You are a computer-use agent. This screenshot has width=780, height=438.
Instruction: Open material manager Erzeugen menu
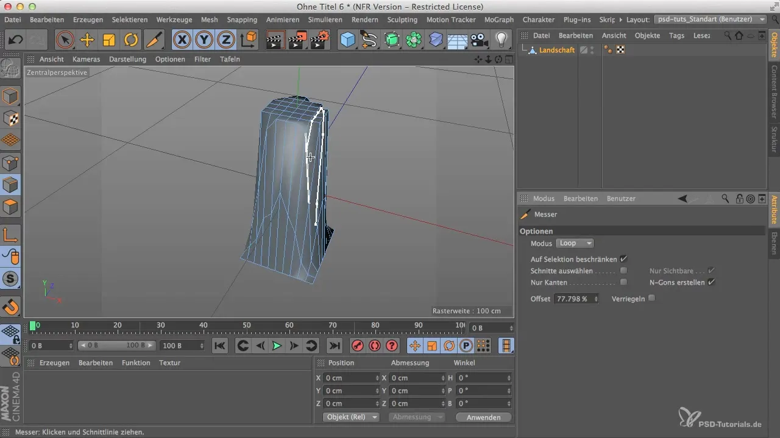click(53, 363)
